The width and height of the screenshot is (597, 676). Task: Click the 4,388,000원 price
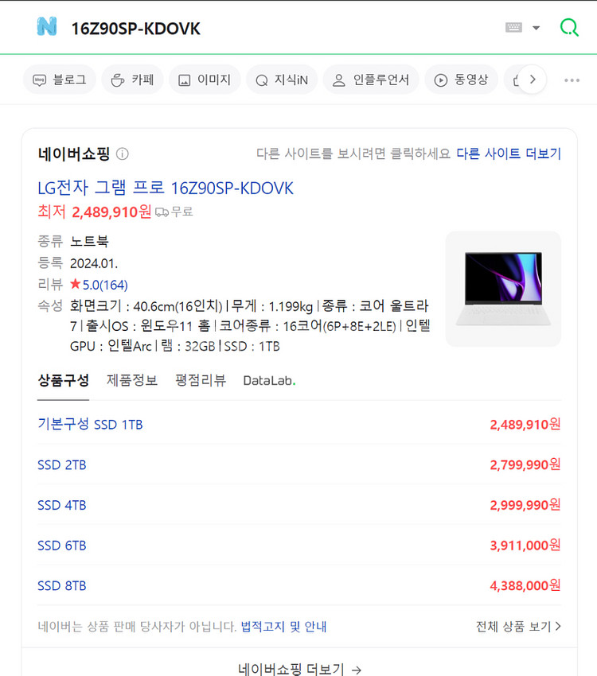525,585
